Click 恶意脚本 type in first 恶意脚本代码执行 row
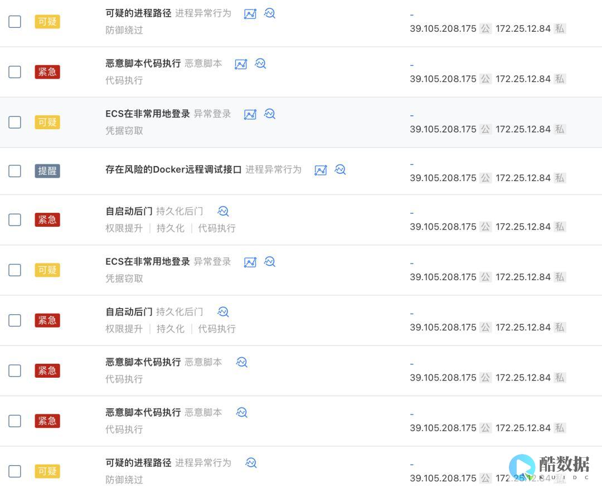 coord(203,64)
